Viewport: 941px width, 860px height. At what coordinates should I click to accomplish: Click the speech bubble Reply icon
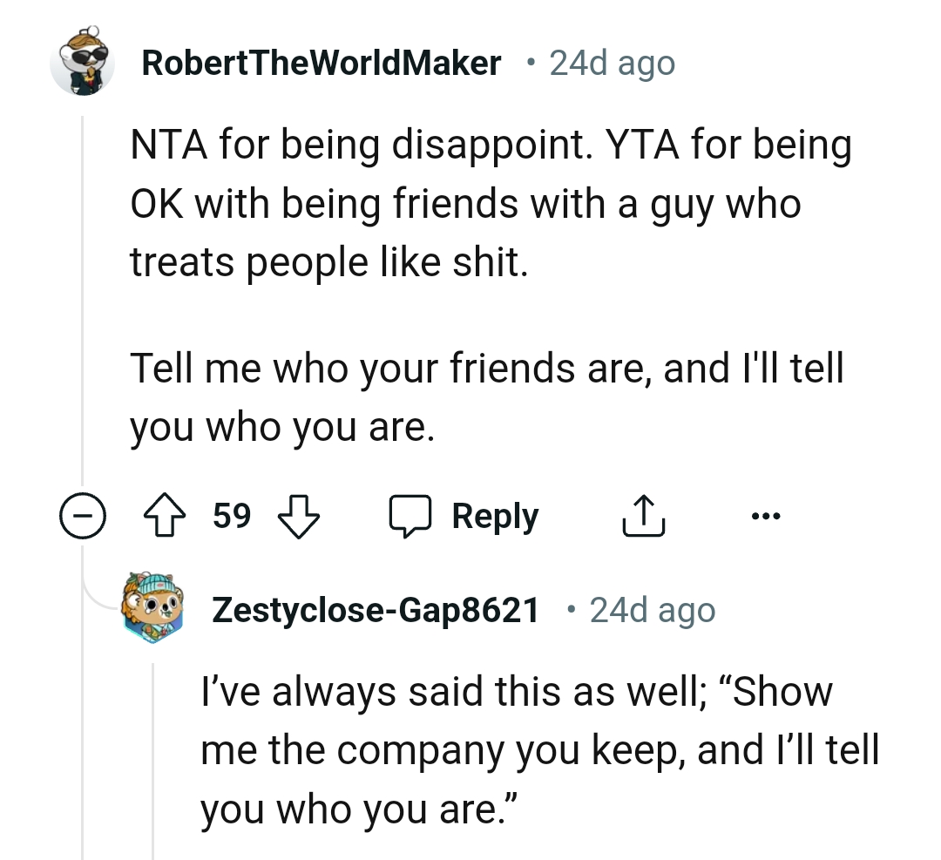pyautogui.click(x=412, y=515)
